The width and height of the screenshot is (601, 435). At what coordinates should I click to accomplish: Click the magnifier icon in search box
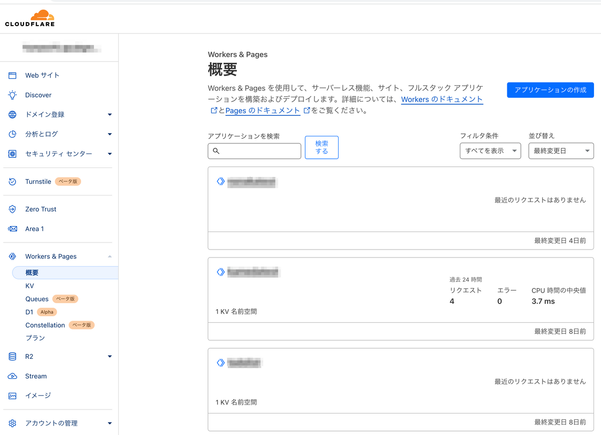(216, 151)
